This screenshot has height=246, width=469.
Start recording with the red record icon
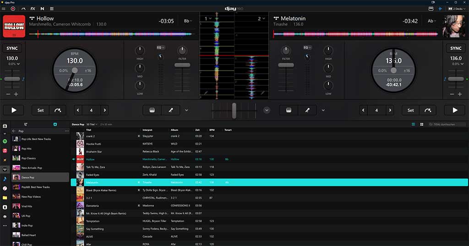click(x=13, y=9)
